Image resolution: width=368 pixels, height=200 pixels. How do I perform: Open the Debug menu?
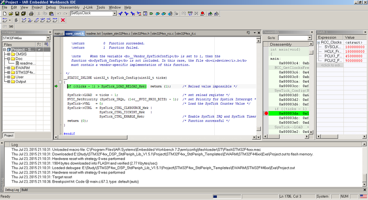tap(51, 7)
